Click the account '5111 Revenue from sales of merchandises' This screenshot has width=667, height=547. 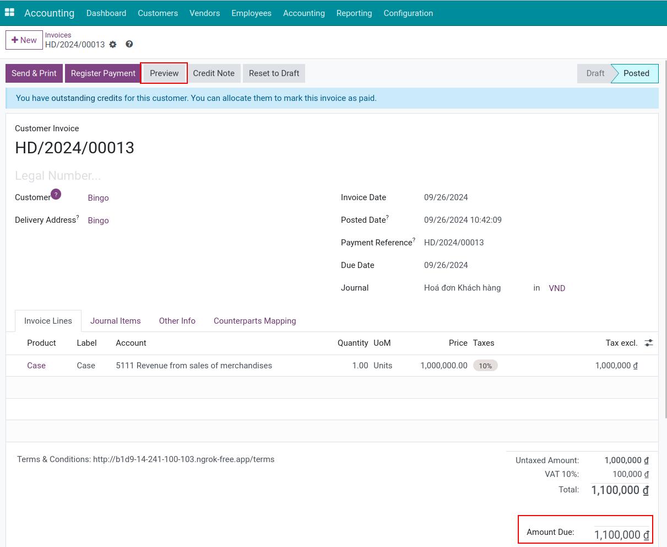[194, 366]
